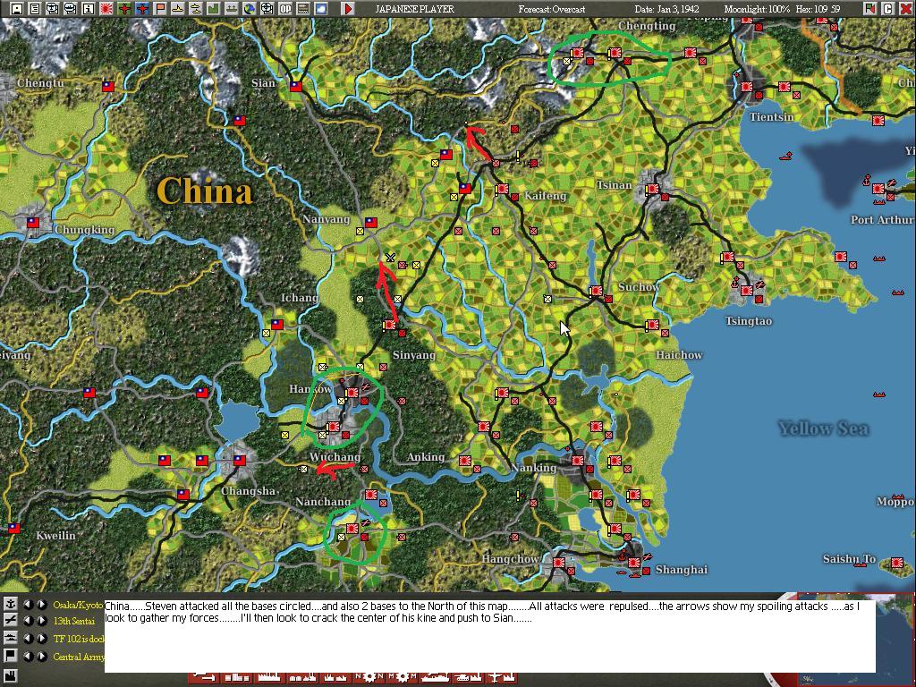Select red plane on blue background icon
The height and width of the screenshot is (687, 916).
point(142,8)
